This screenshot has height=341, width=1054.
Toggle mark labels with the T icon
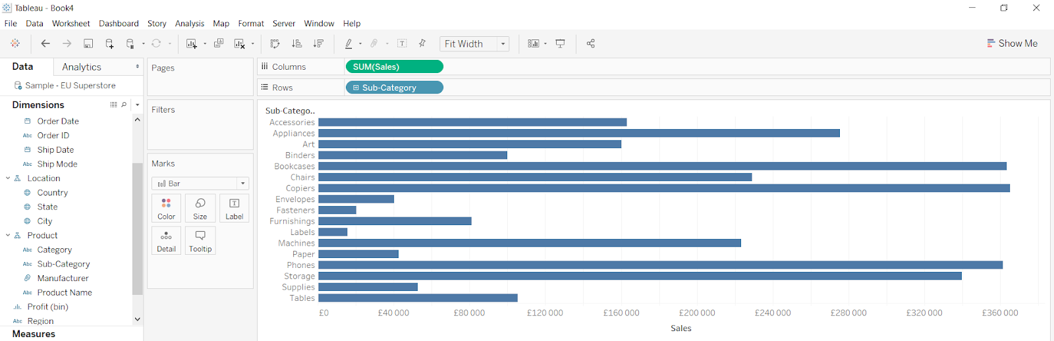402,43
